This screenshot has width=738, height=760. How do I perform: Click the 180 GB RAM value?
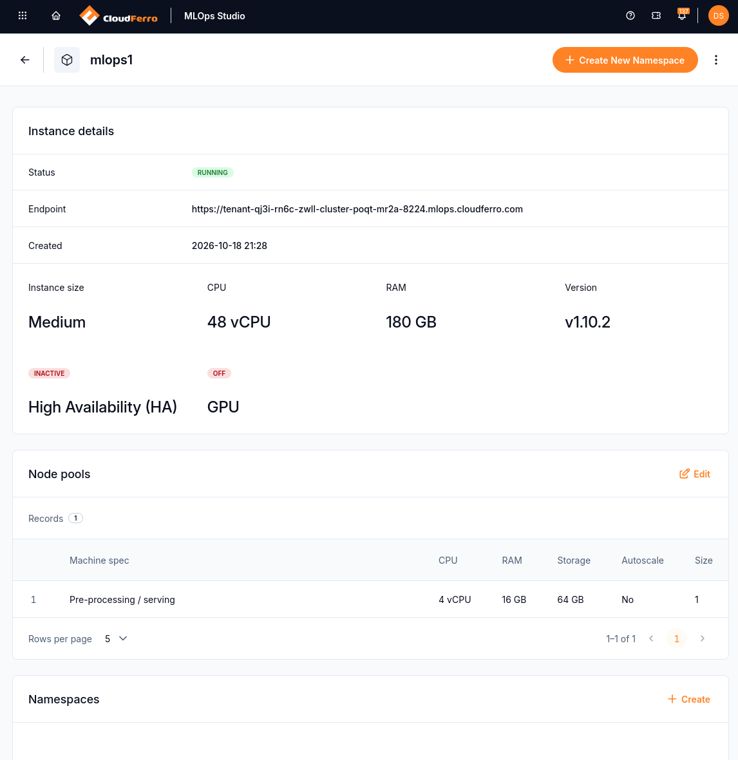coord(411,322)
